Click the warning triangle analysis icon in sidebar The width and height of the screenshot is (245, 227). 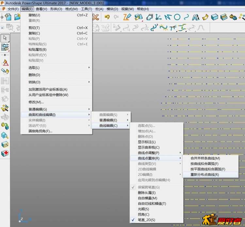click(x=5, y=63)
